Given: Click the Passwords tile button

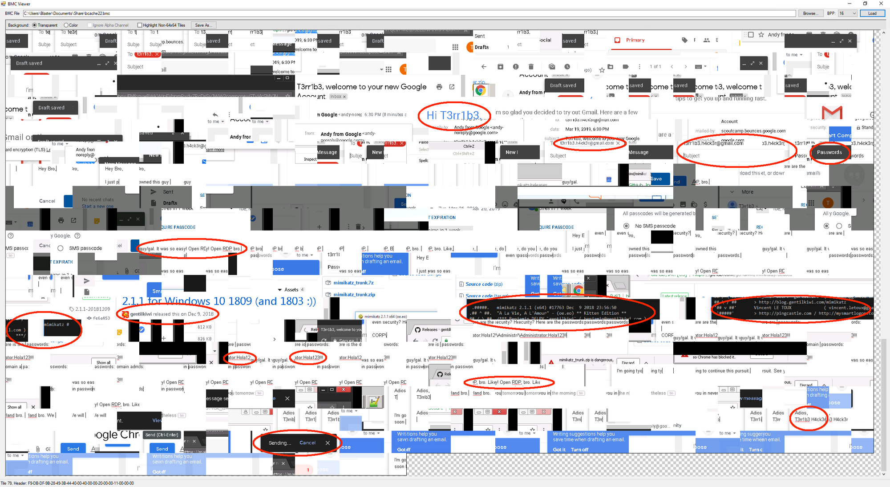Looking at the screenshot, I should pos(829,152).
